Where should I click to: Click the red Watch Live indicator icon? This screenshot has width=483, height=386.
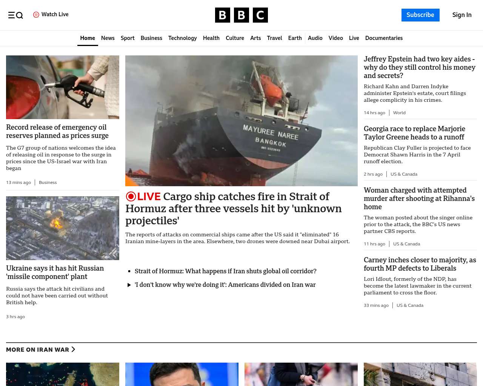36,15
